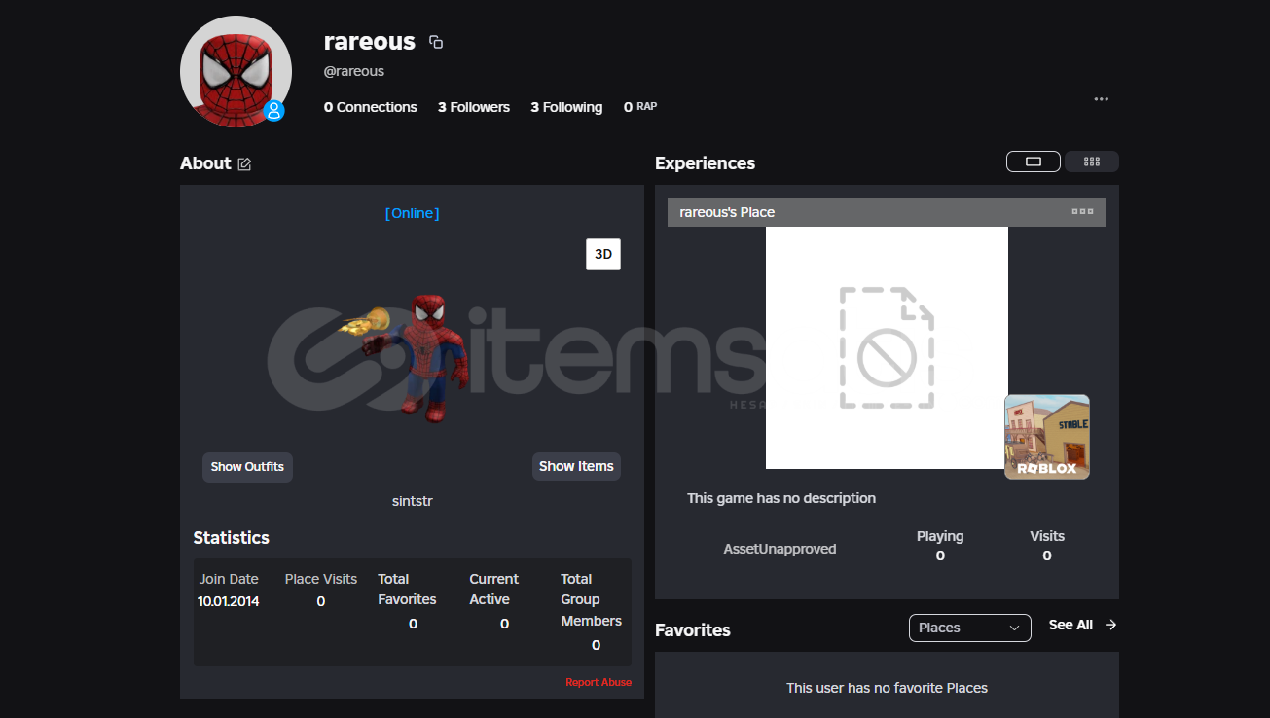Viewport: 1270px width, 718px height.
Task: Open the 3 Followers list
Action: pyautogui.click(x=474, y=107)
